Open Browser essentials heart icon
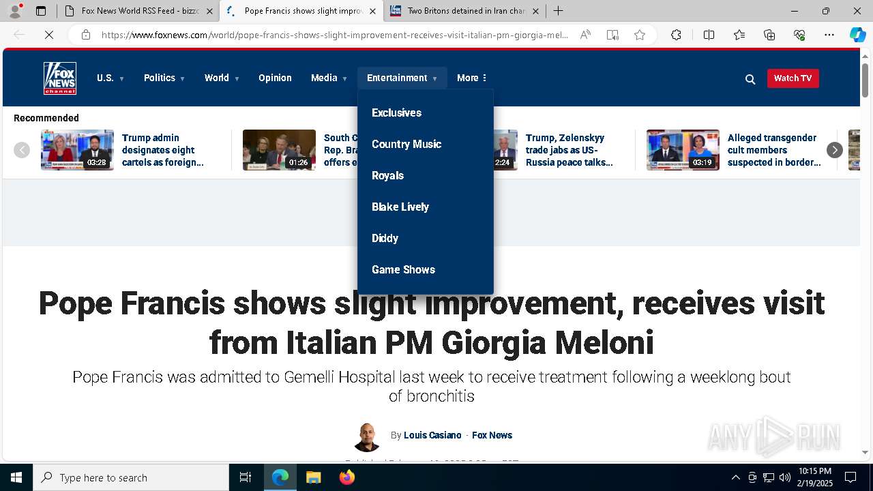The width and height of the screenshot is (873, 491). [x=799, y=35]
